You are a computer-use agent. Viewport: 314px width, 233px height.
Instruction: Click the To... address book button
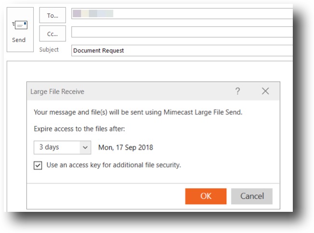[x=52, y=15]
